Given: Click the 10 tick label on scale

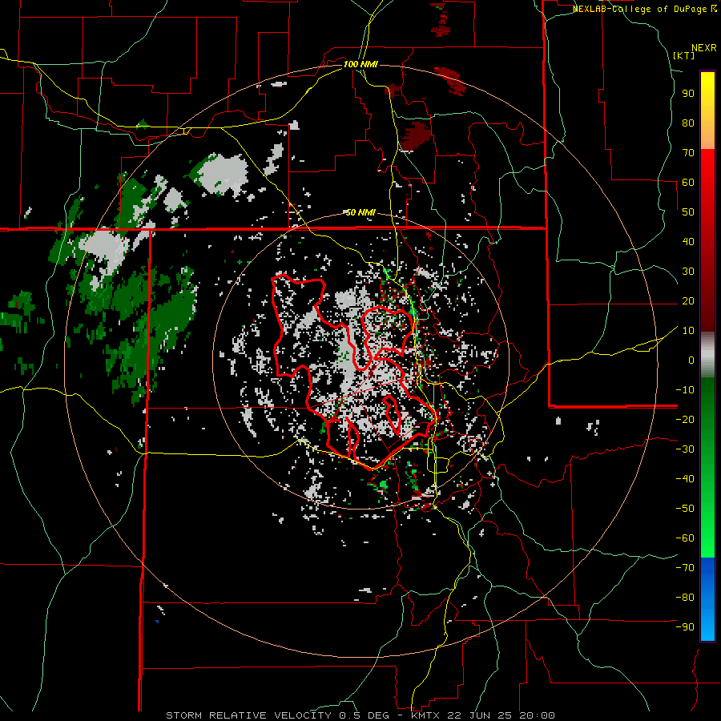Looking at the screenshot, I should coord(688,331).
